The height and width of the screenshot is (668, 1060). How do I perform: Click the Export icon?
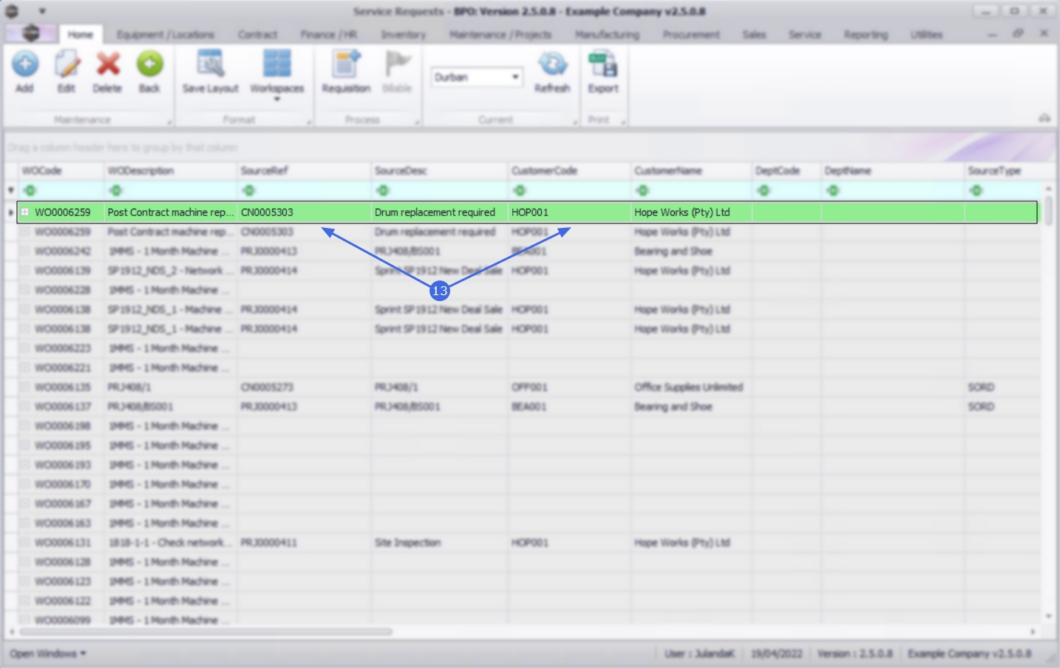tap(603, 64)
